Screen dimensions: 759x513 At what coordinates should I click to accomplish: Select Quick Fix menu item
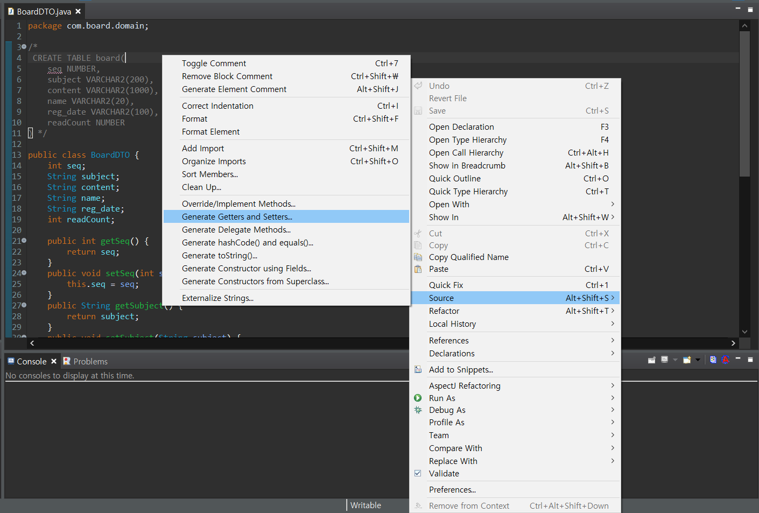pyautogui.click(x=516, y=285)
